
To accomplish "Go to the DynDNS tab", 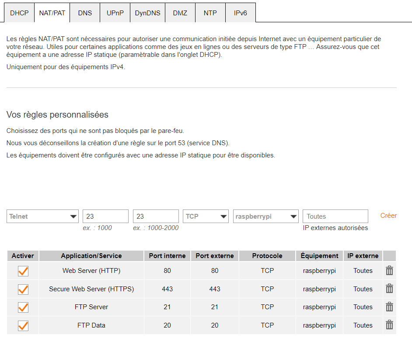I will point(147,13).
